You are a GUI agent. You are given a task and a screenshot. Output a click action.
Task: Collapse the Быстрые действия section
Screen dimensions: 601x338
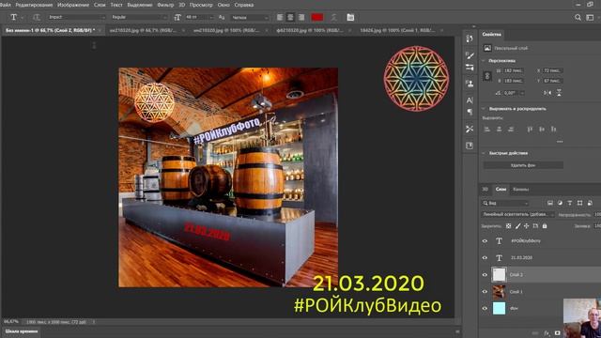tap(484, 153)
